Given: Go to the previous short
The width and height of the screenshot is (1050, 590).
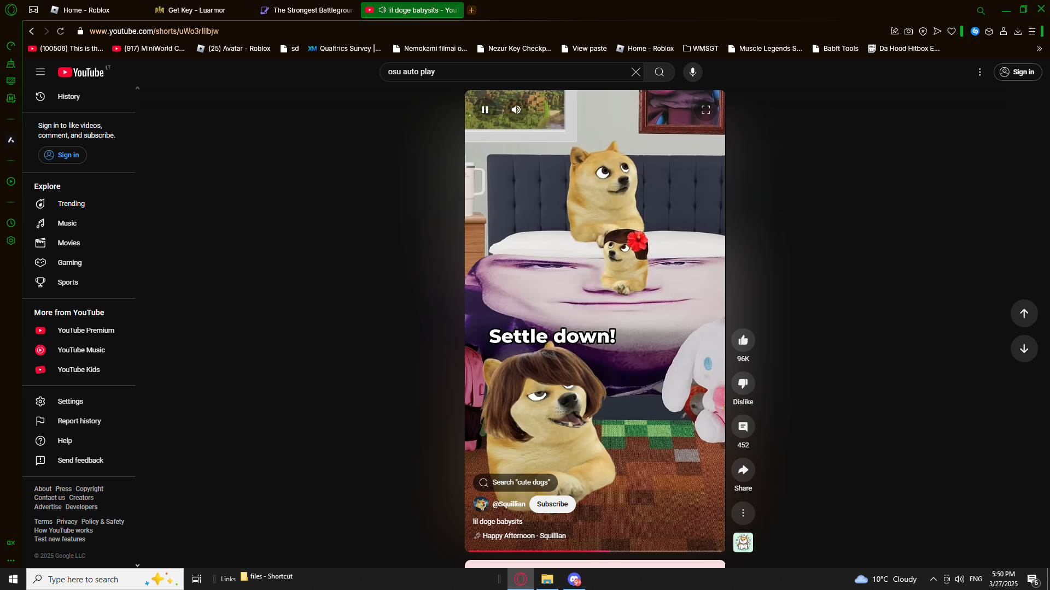Looking at the screenshot, I should coord(1024,314).
